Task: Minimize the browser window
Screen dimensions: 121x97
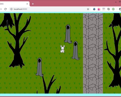Action: click(116, 2)
